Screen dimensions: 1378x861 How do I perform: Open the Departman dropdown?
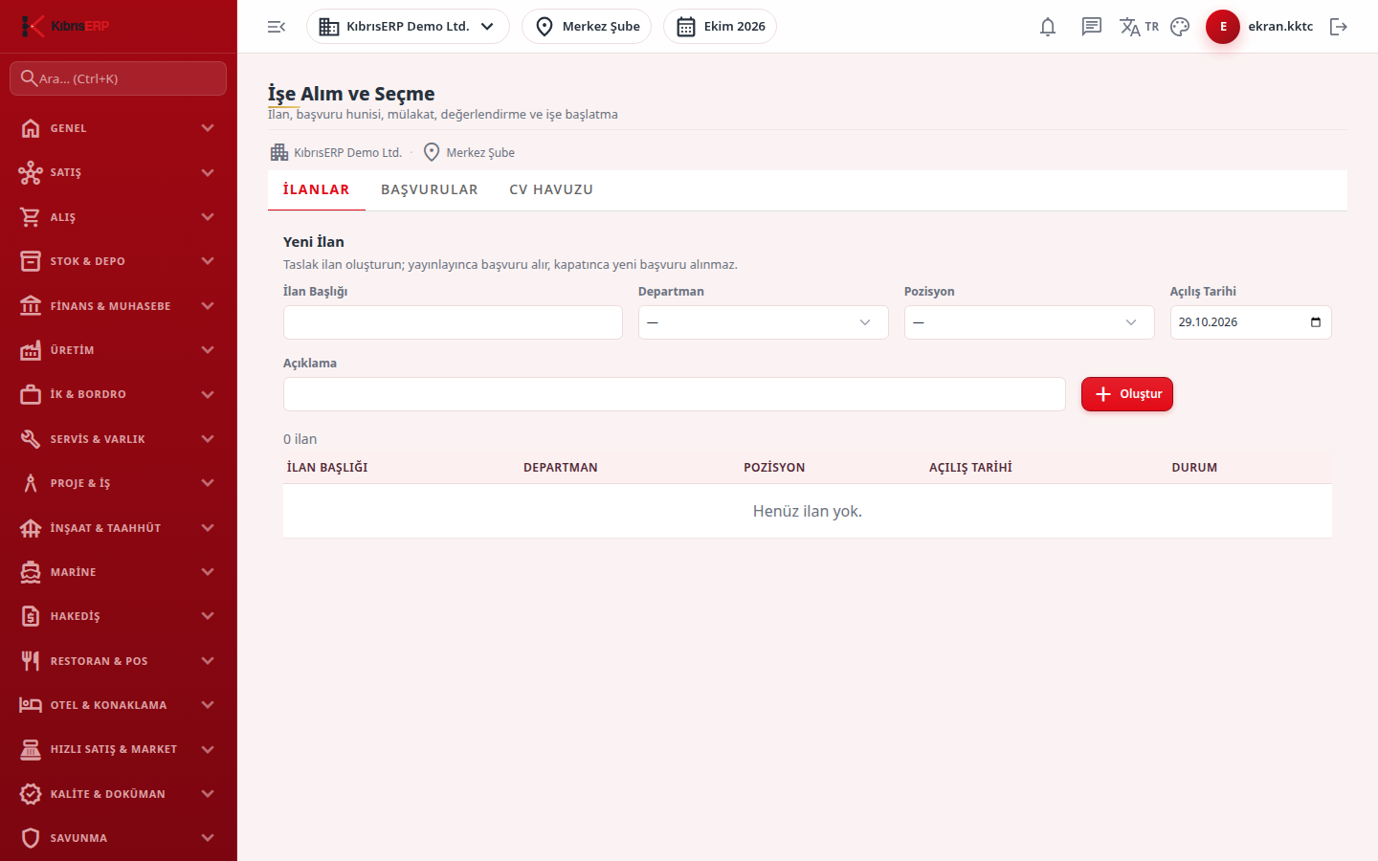(x=763, y=322)
